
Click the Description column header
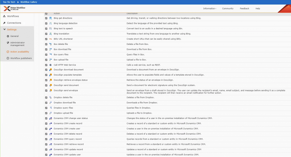point(132,14)
